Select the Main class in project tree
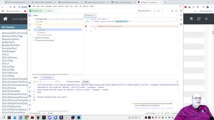This screenshot has width=214, height=120. [43, 30]
